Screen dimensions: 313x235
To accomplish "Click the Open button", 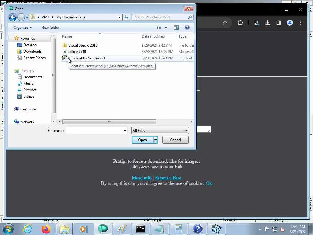I will (142, 140).
